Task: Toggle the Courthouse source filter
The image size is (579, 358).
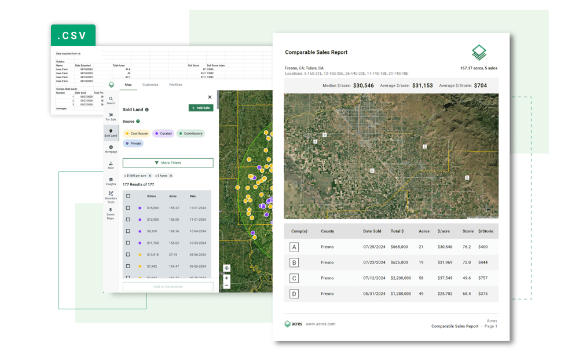Action: (138, 133)
